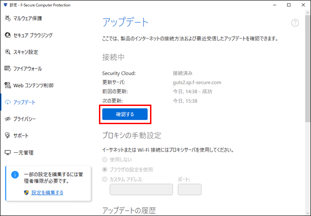The height and width of the screenshot is (216, 311).
Task: Click the 設定を編集する link
Action: 47,192
